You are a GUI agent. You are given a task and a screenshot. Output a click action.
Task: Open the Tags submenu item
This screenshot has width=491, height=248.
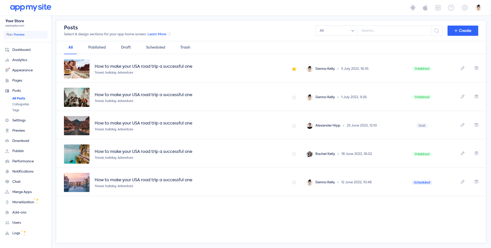click(16, 110)
